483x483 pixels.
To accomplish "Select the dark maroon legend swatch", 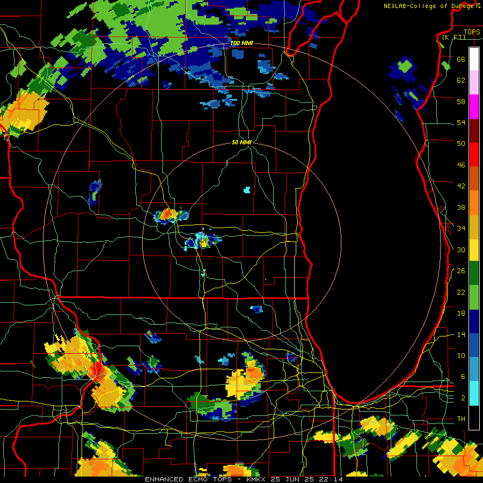I will 474,131.
